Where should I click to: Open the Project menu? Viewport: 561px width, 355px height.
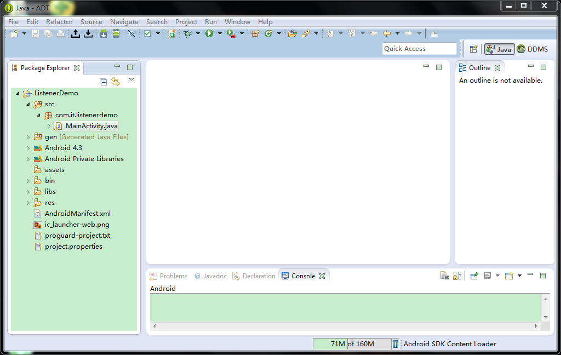tap(186, 22)
